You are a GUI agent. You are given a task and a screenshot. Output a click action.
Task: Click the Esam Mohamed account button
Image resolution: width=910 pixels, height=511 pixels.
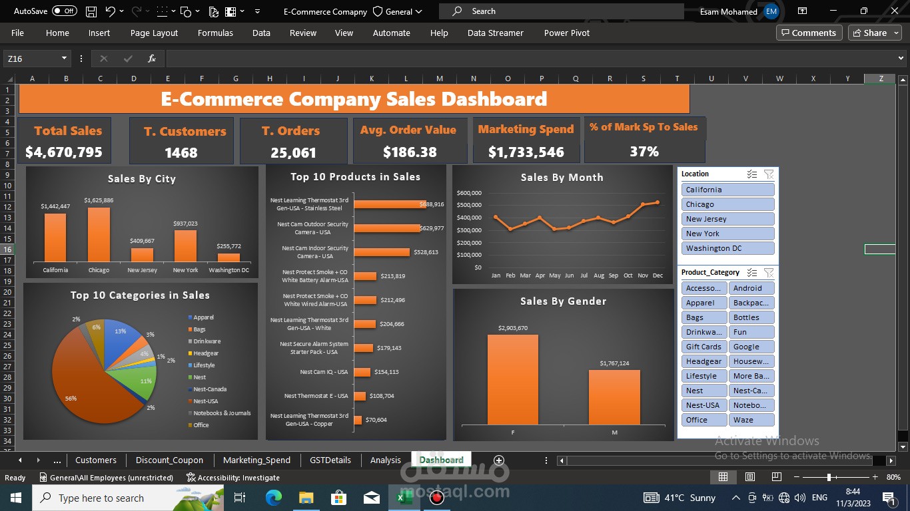click(x=740, y=11)
